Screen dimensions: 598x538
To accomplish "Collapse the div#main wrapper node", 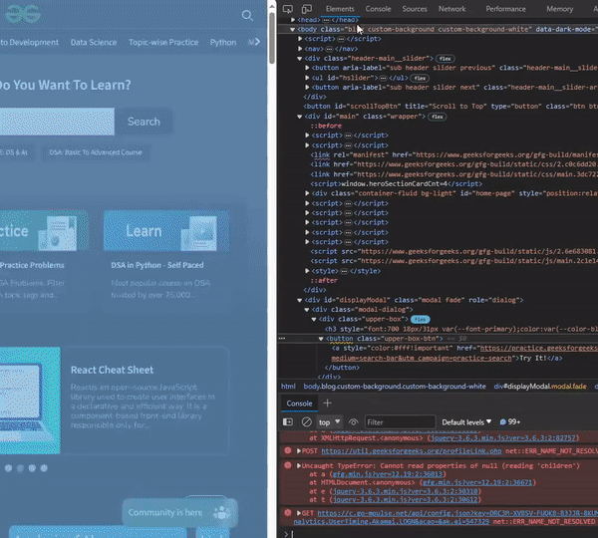I will [299, 117].
